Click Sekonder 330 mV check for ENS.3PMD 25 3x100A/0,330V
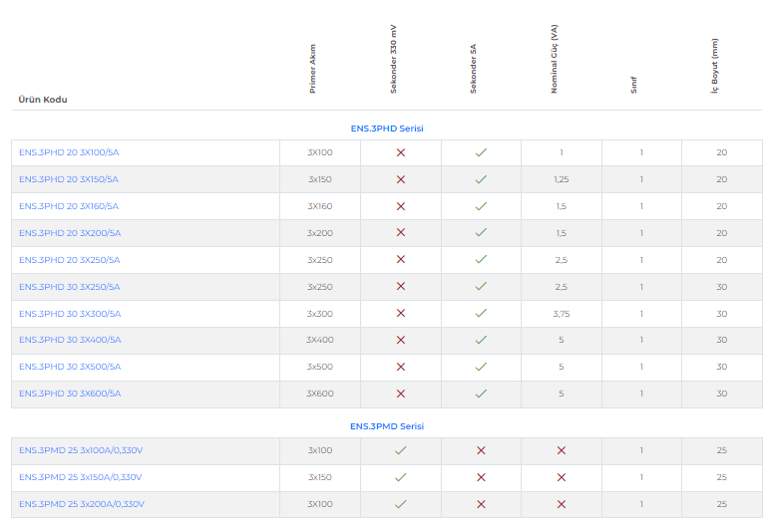 [x=400, y=450]
